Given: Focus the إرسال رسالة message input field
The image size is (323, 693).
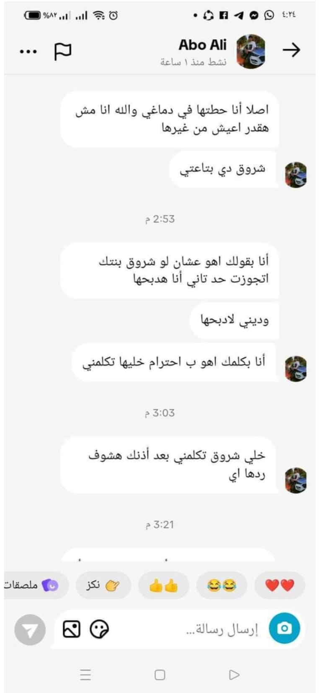Looking at the screenshot, I should [222, 629].
